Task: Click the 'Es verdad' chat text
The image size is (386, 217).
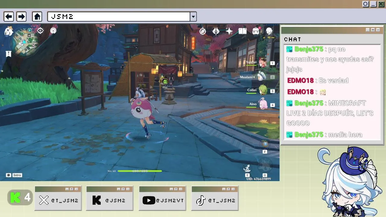Action: 334,80
